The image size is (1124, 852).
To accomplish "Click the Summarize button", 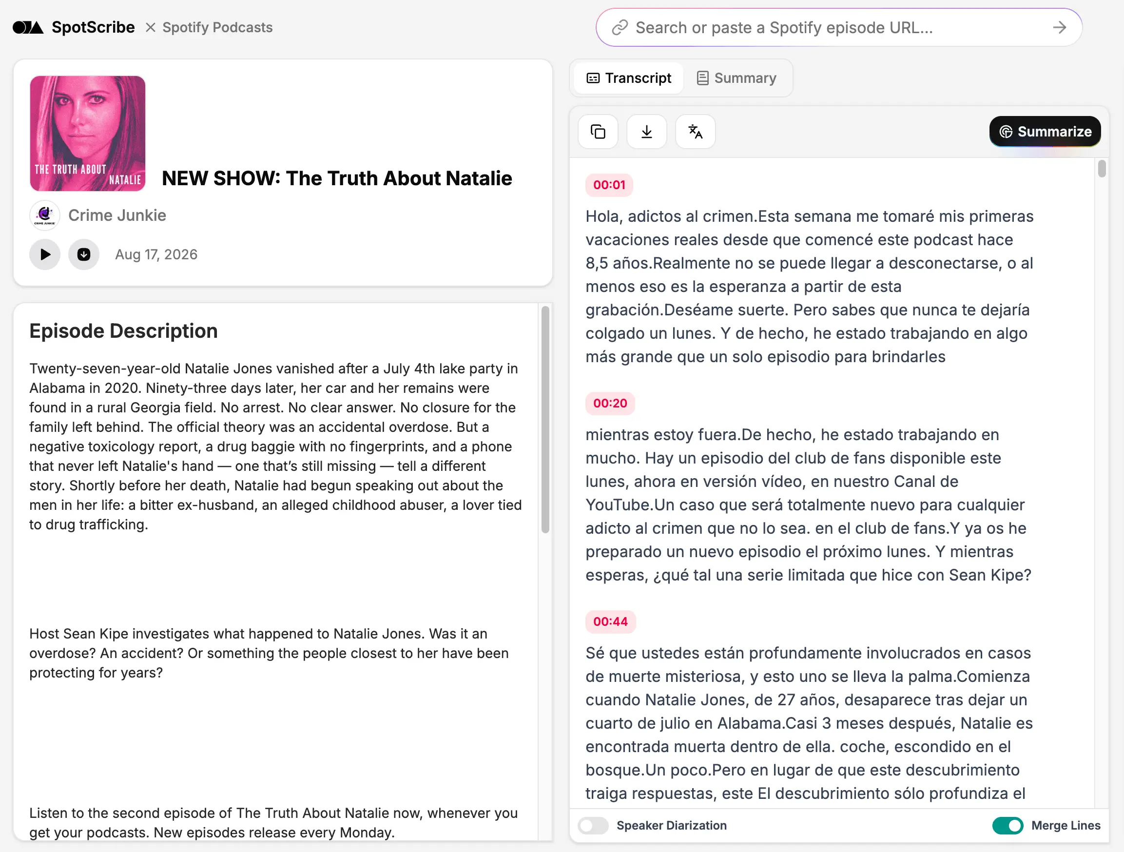I will tap(1045, 132).
